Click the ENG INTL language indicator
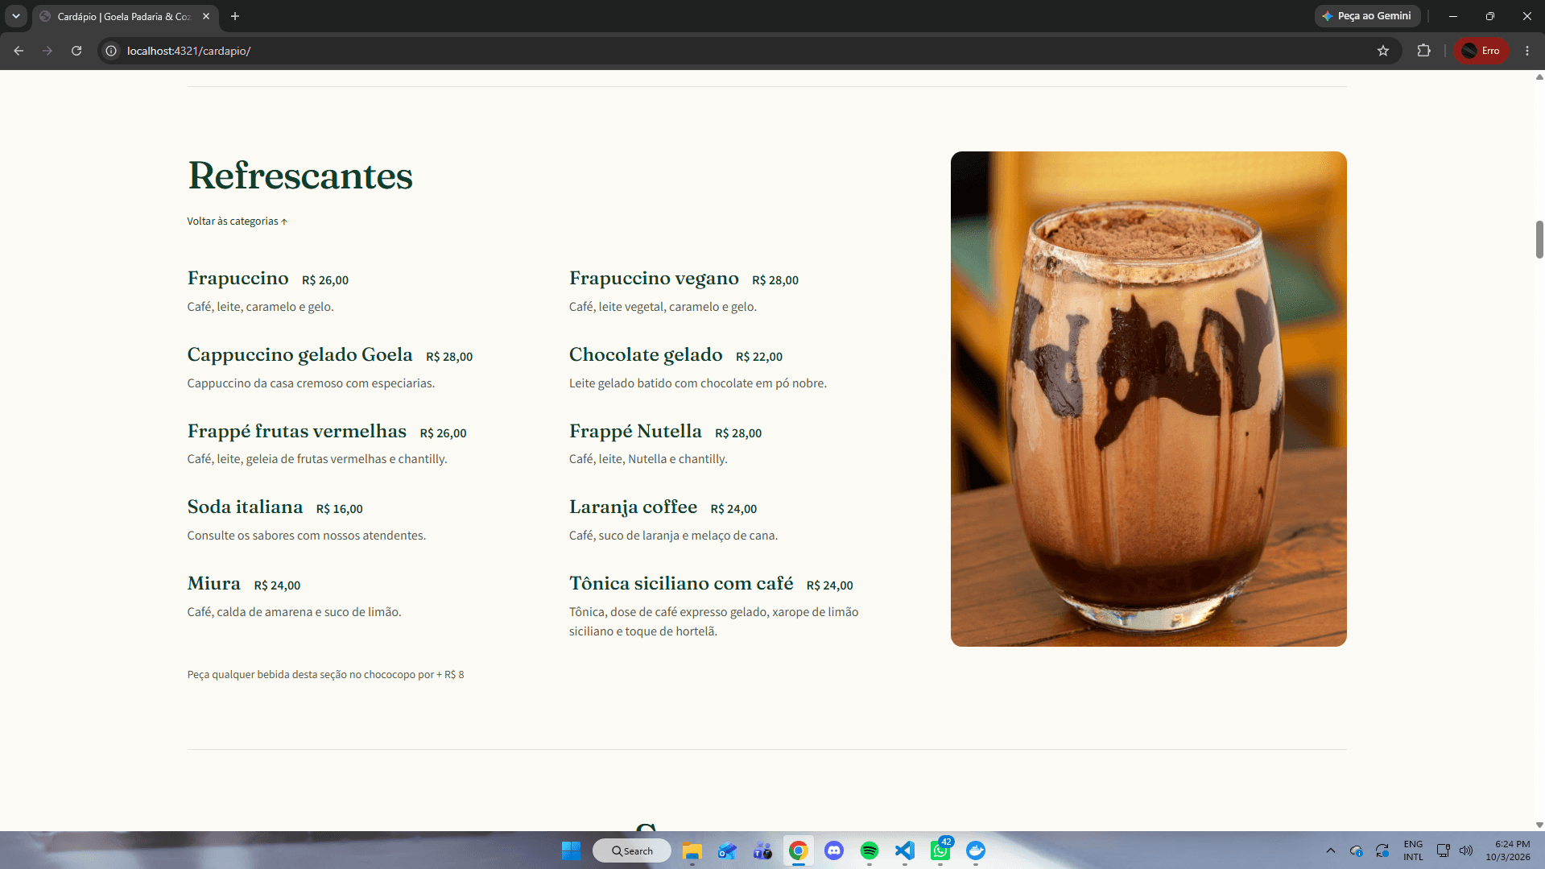This screenshot has height=869, width=1545. [x=1413, y=850]
